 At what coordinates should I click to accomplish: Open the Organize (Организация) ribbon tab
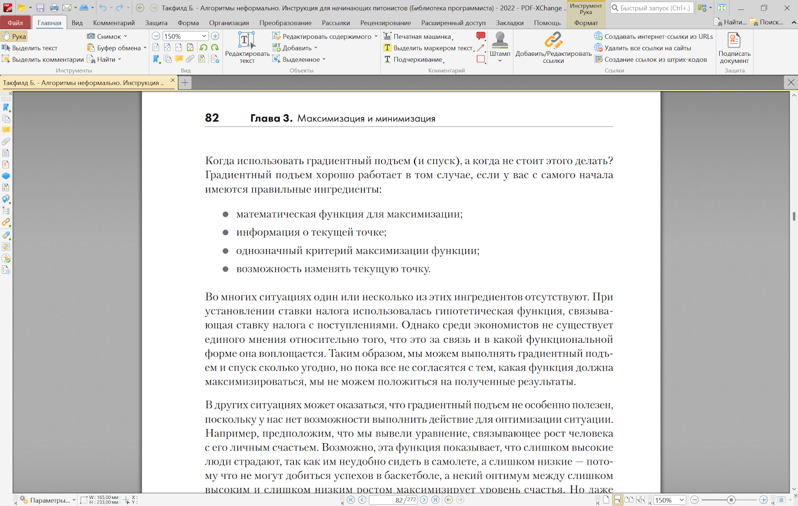[x=229, y=22]
